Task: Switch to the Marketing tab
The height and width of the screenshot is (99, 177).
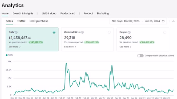Action: (x=103, y=13)
